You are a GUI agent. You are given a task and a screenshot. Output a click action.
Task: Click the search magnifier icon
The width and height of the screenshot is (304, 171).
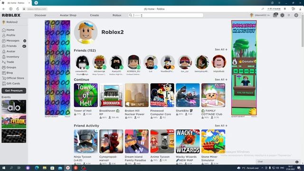(x=131, y=15)
